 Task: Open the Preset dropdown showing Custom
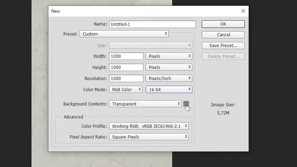124,34
